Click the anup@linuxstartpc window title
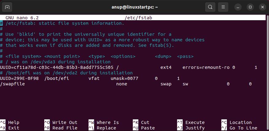This screenshot has height=131, width=269. coord(135,7)
